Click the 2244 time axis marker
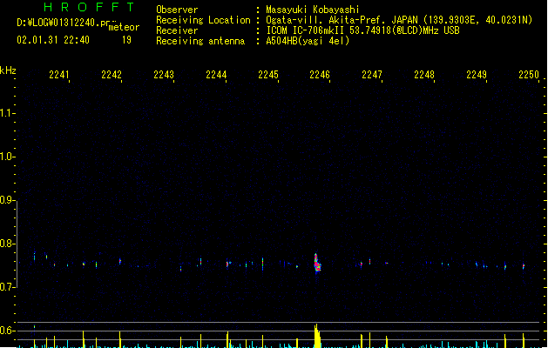 [216, 75]
